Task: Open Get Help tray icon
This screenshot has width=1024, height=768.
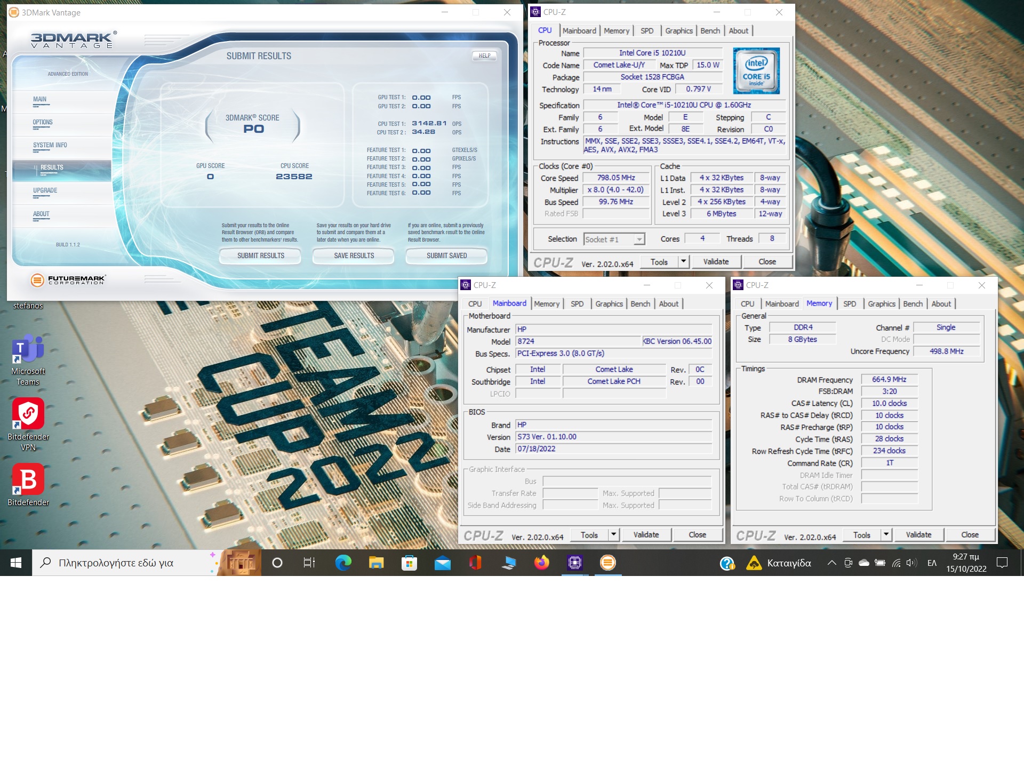Action: [727, 563]
